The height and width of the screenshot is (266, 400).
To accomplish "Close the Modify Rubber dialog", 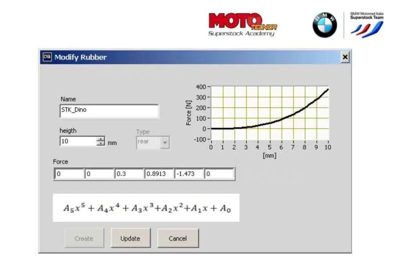I will point(345,58).
